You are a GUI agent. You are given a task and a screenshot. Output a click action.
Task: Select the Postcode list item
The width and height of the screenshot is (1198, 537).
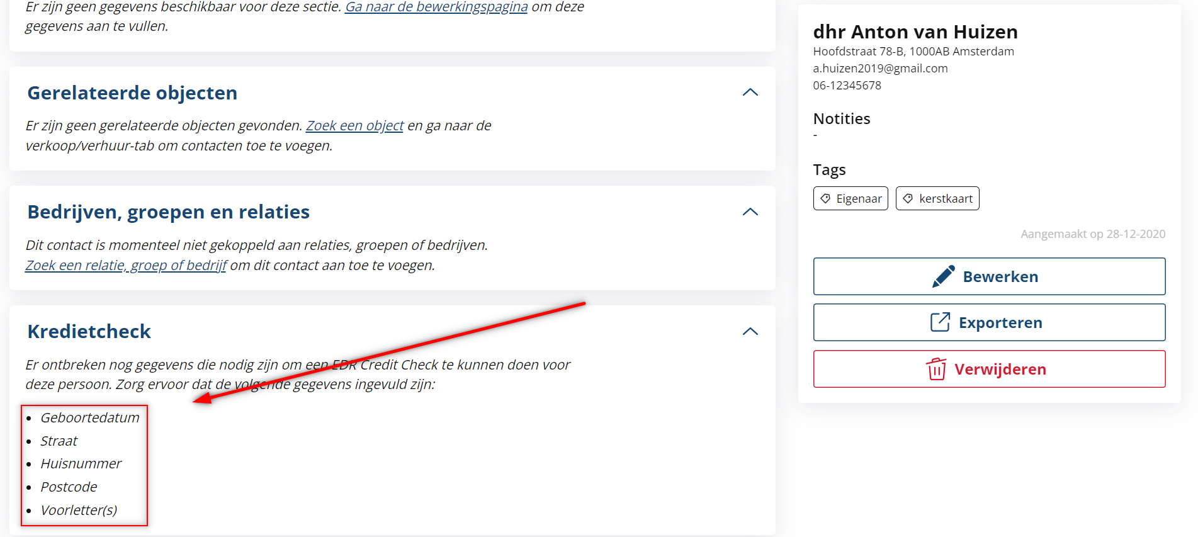coord(69,487)
